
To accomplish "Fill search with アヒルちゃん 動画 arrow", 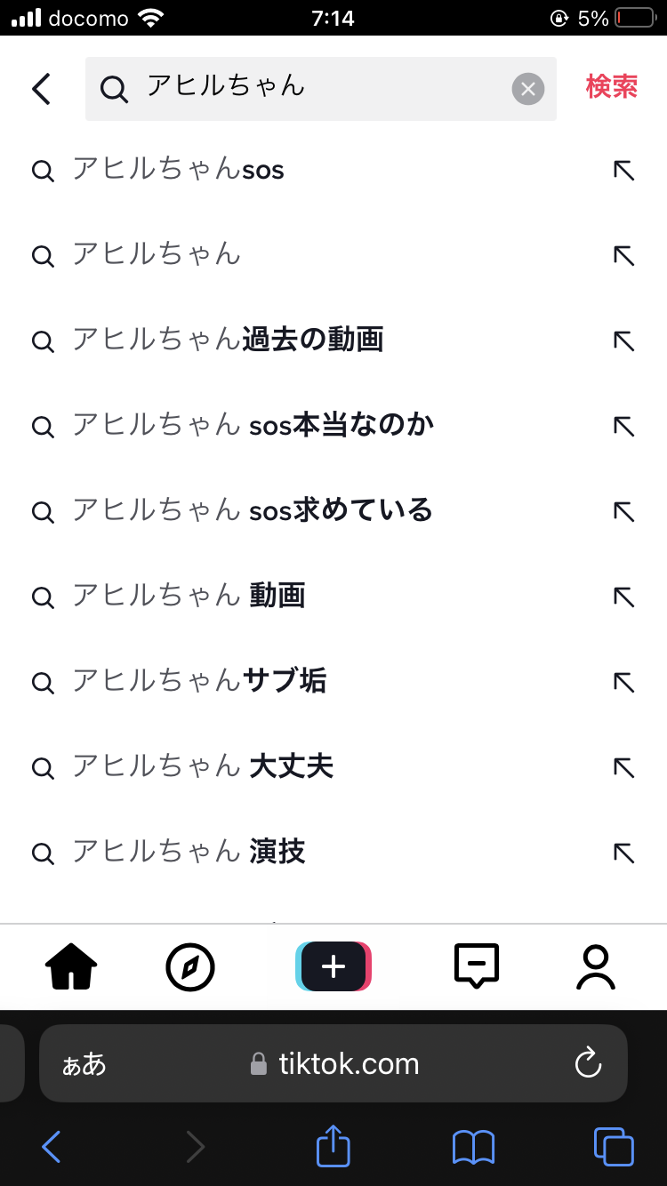I will 624,596.
